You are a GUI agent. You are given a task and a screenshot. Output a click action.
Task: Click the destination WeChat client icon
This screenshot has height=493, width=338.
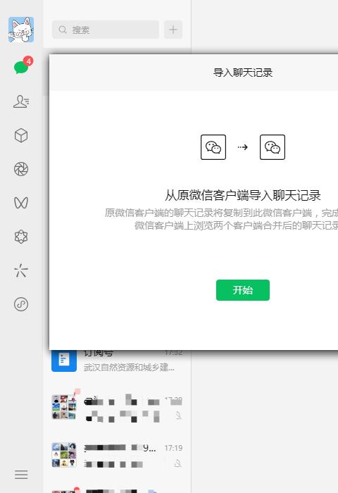click(x=273, y=147)
